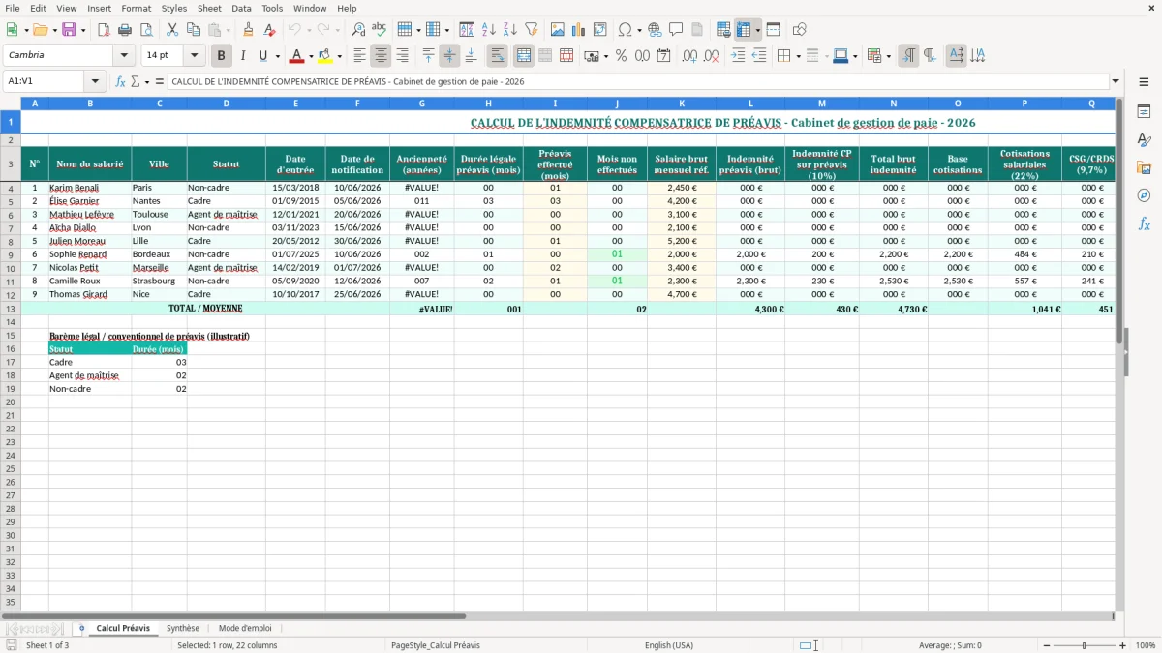1162x653 pixels.
Task: Open the background color dropdown arrow
Action: click(339, 56)
